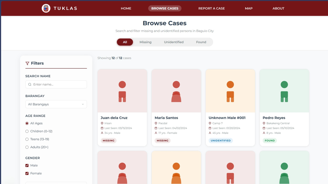Click FOUND badge on Pedro Reyes

[270, 141]
